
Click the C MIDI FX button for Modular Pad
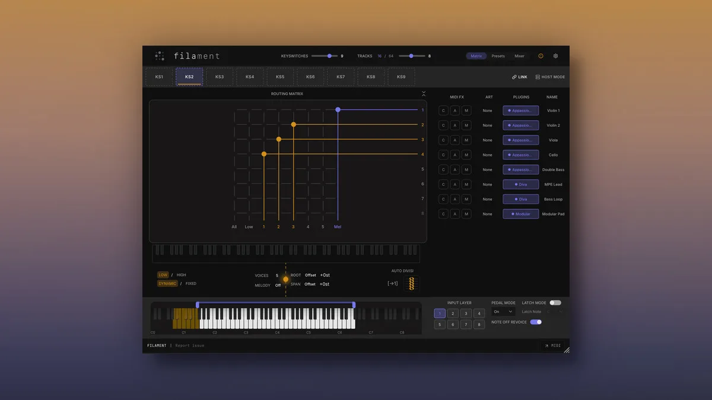[443, 214]
